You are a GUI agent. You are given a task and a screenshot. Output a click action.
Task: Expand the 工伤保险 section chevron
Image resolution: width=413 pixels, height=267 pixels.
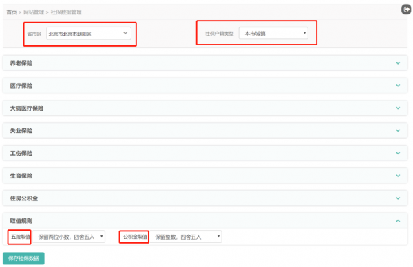[398, 153]
